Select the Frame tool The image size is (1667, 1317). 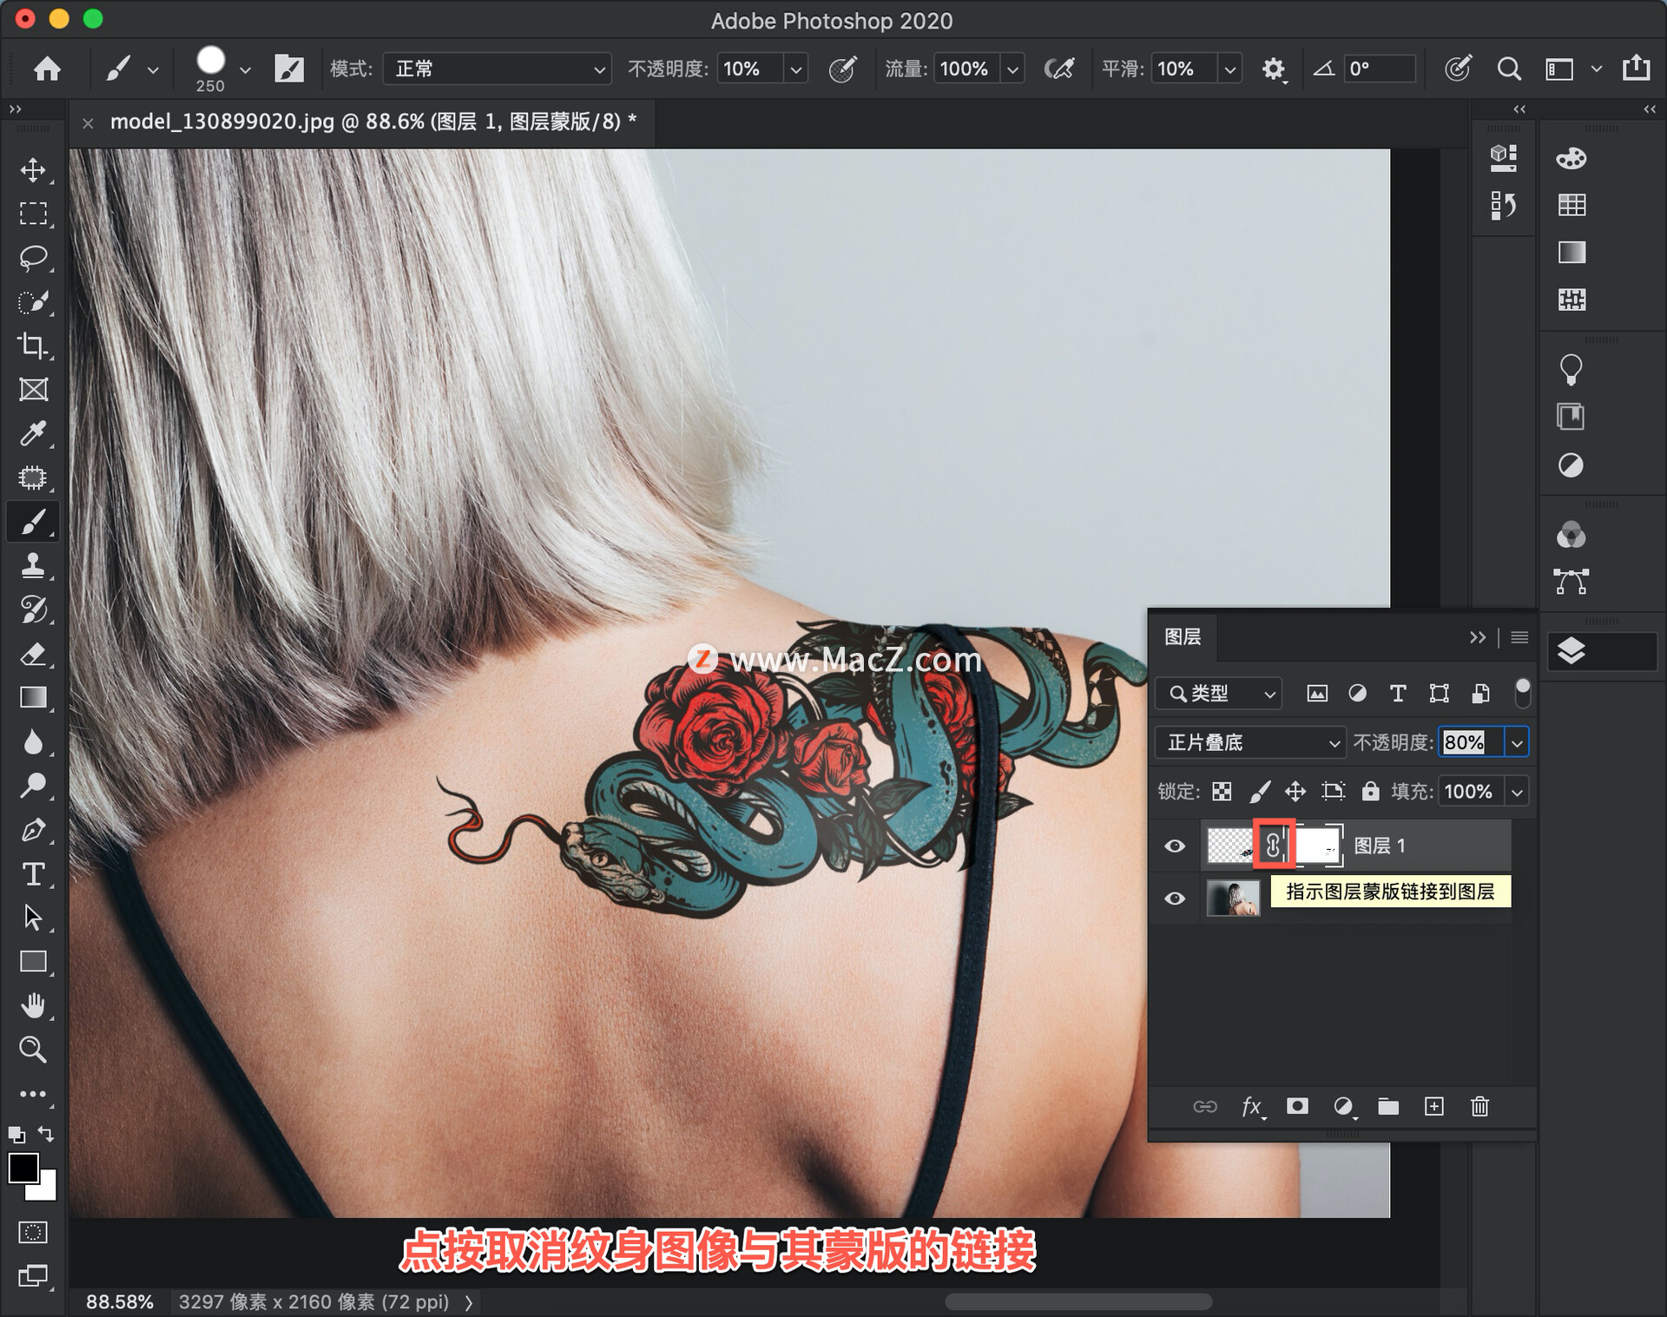pos(33,390)
